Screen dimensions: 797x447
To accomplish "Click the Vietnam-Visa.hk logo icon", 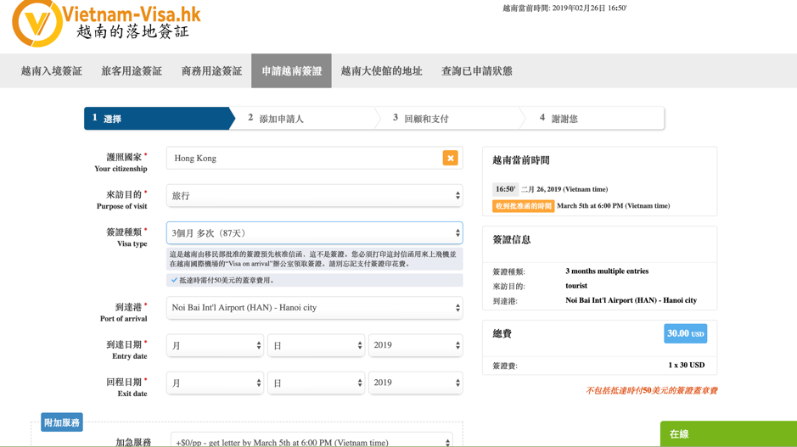I will pos(37,22).
